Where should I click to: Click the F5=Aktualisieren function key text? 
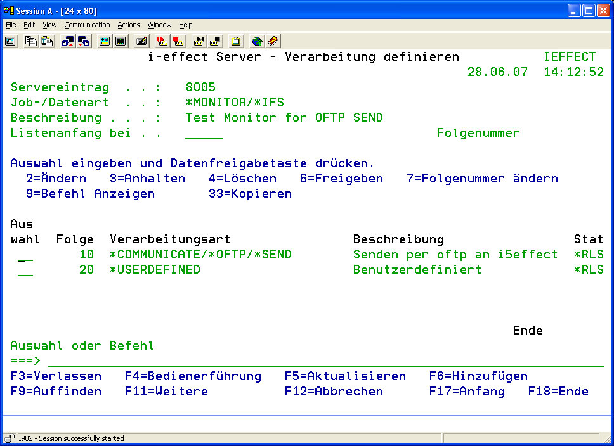pos(345,376)
